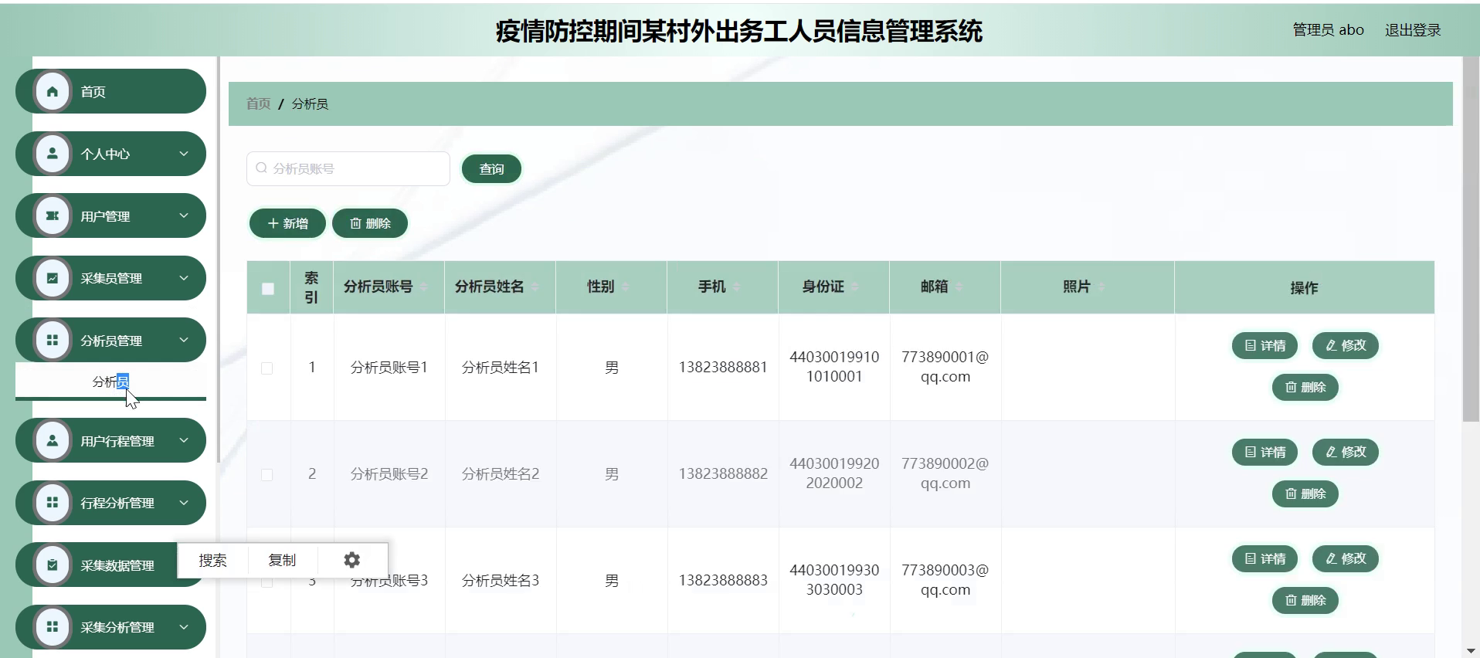Click the 查询 search button
The height and width of the screenshot is (658, 1480).
[x=491, y=168]
